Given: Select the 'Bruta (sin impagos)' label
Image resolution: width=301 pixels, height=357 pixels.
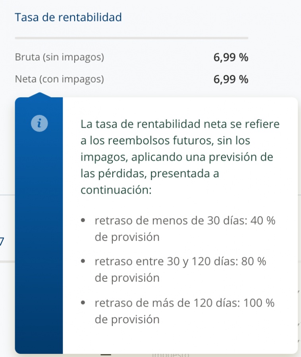Looking at the screenshot, I should pos(60,58).
